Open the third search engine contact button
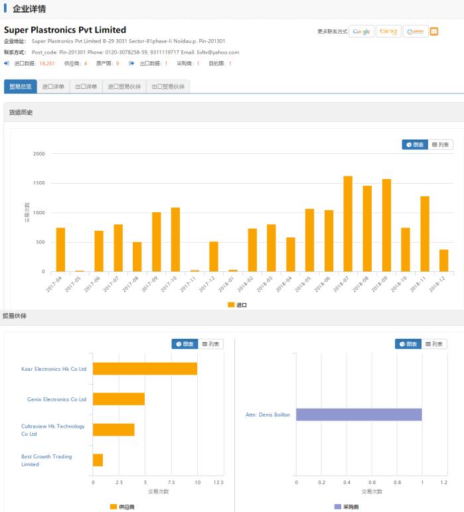 (416, 31)
